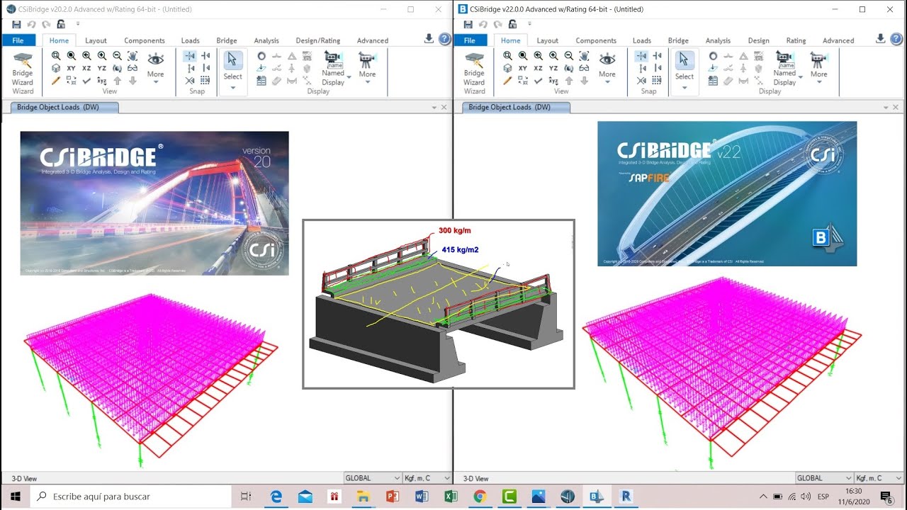This screenshot has width=907, height=510.
Task: Open Excel from the Windows taskbar
Action: (x=451, y=497)
